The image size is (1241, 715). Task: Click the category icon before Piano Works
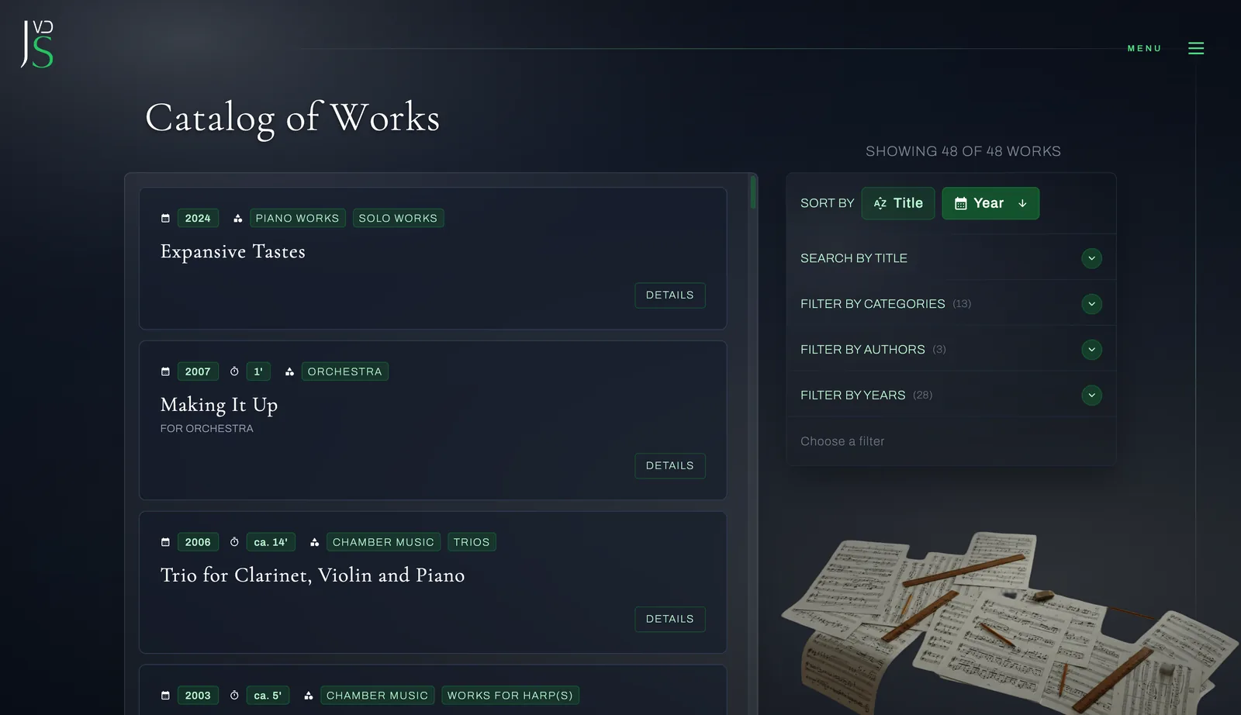click(x=238, y=219)
